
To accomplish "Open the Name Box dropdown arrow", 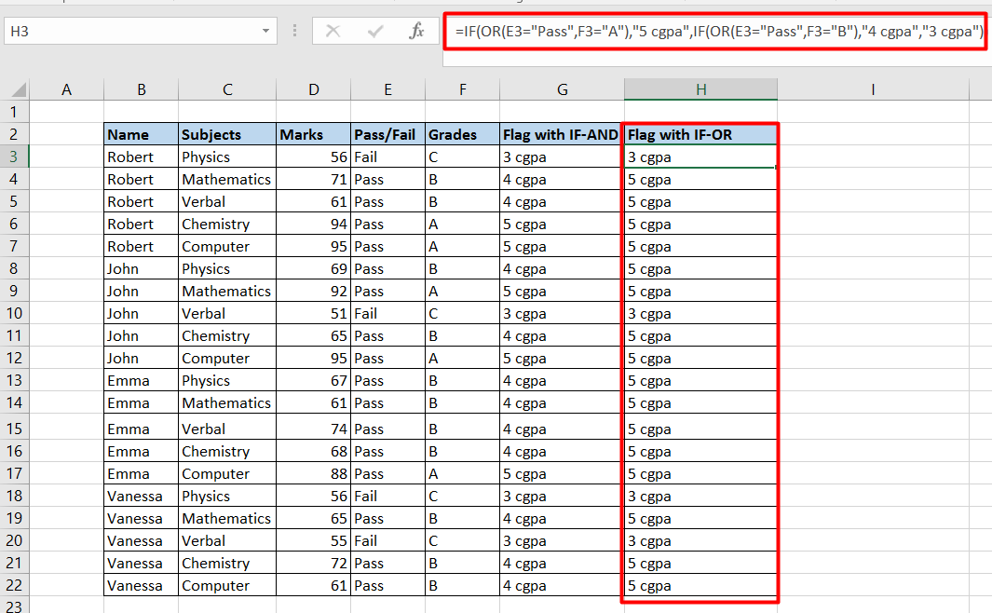I will tap(265, 30).
